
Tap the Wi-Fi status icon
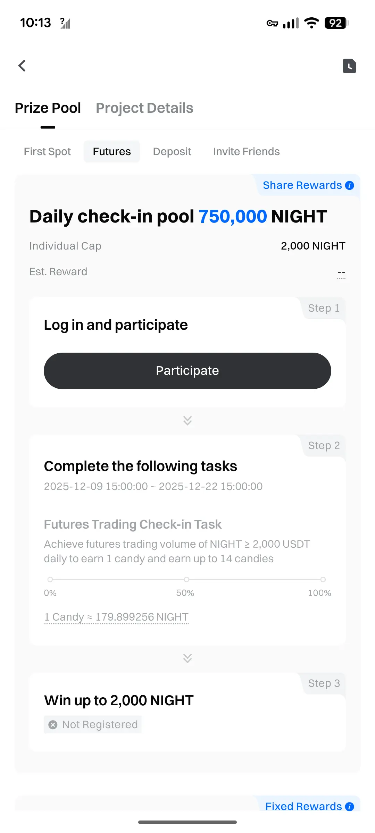(311, 23)
